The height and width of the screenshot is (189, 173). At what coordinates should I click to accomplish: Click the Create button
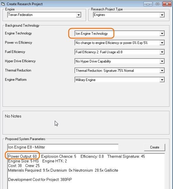click(x=154, y=147)
